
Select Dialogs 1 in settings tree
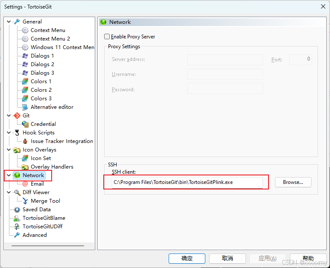[42, 56]
